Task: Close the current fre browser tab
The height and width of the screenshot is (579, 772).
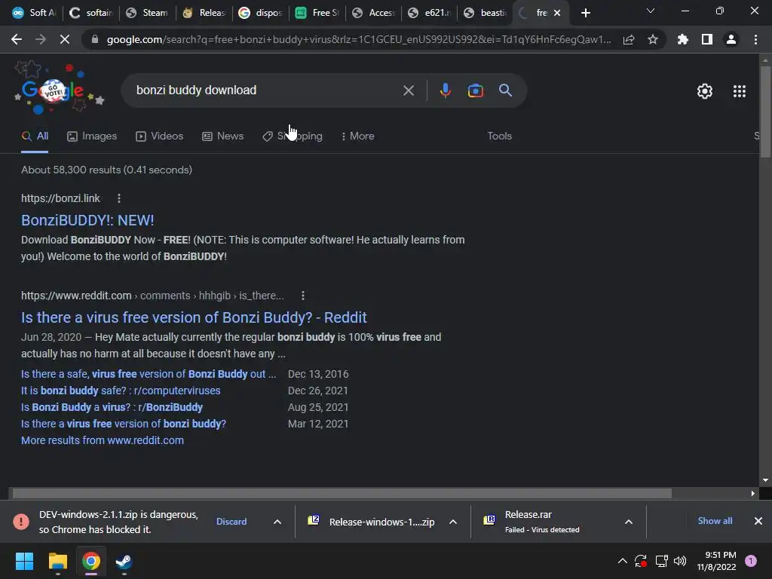Action: click(557, 13)
